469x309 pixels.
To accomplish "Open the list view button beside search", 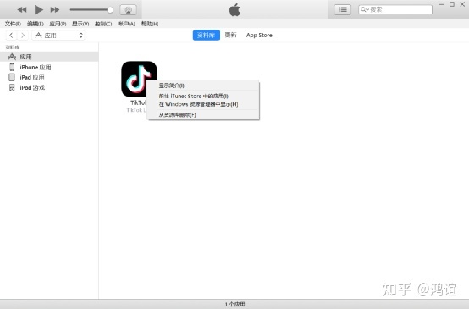I will [x=343, y=10].
